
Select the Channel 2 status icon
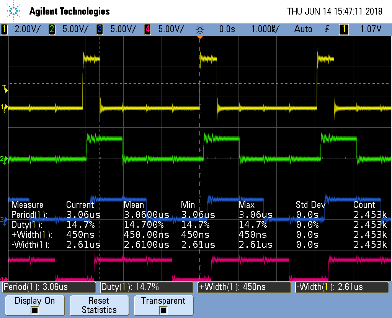(52, 29)
